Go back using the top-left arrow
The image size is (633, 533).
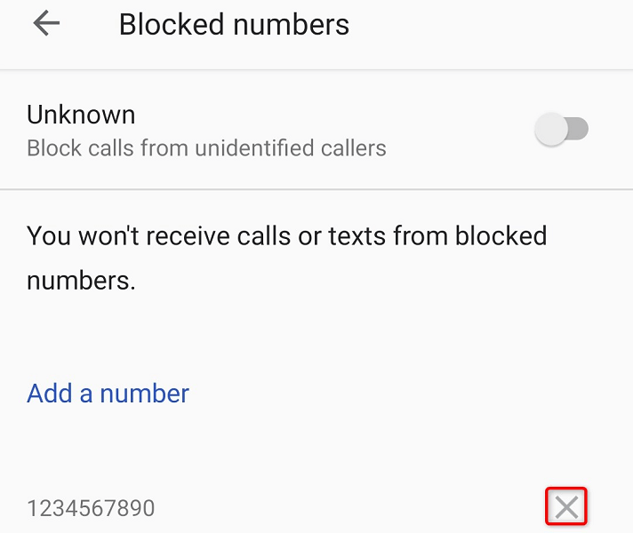(46, 23)
